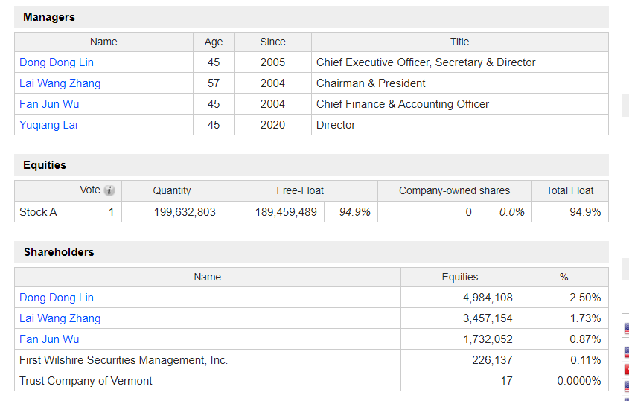Open Fan Jun Wu manager profile link
The image size is (629, 401).
point(49,104)
